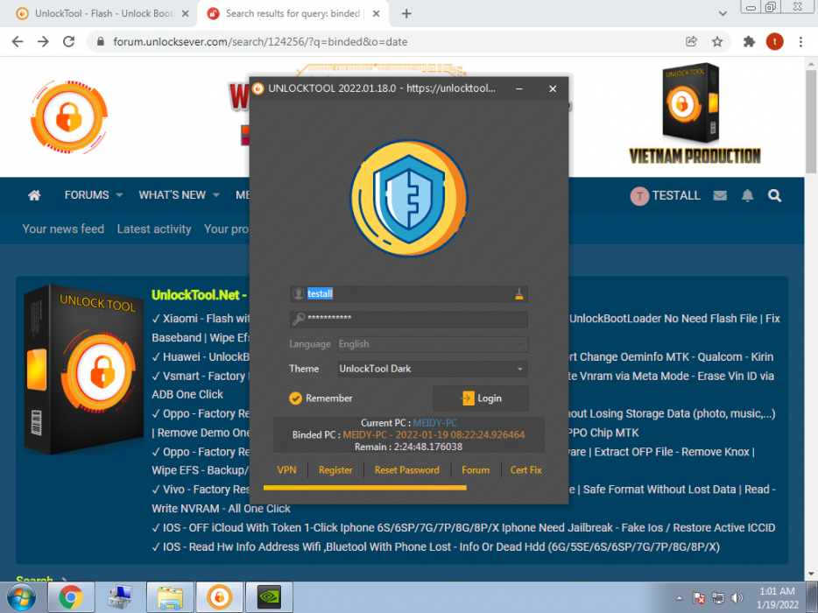Close the UnlockTool Flash browser tab
The height and width of the screenshot is (613, 818).
tap(185, 14)
